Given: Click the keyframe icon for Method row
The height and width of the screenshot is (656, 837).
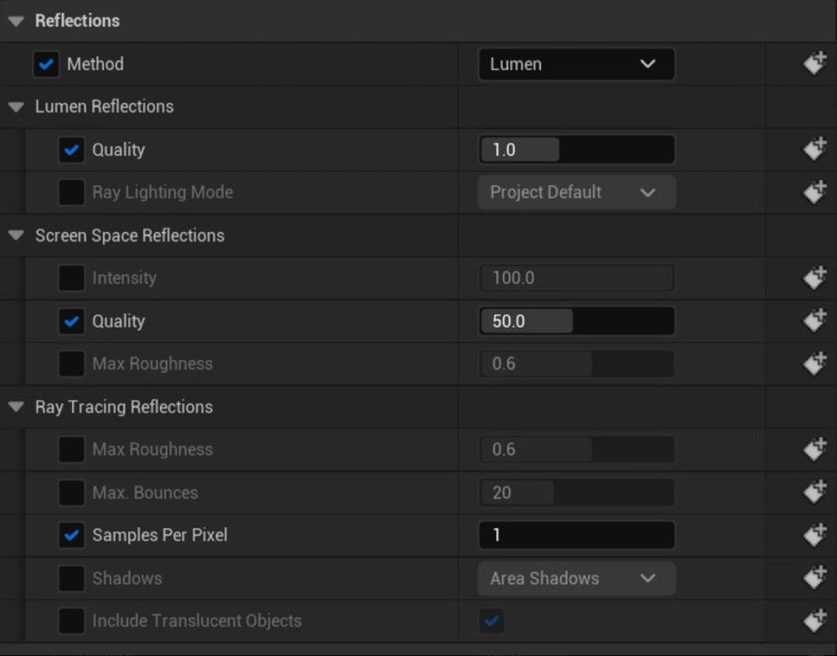Looking at the screenshot, I should [x=815, y=64].
